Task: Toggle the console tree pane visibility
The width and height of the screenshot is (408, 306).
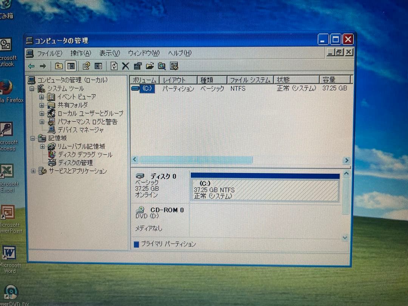Action: 70,66
